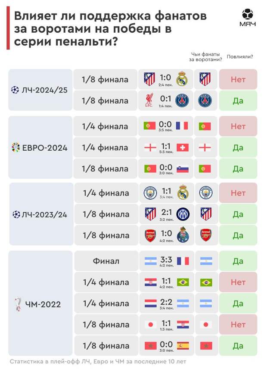Viewport: 267px width, 369px height.
Task: Select the ЕВРО-2024 tournament block
Action: pyautogui.click(x=40, y=148)
